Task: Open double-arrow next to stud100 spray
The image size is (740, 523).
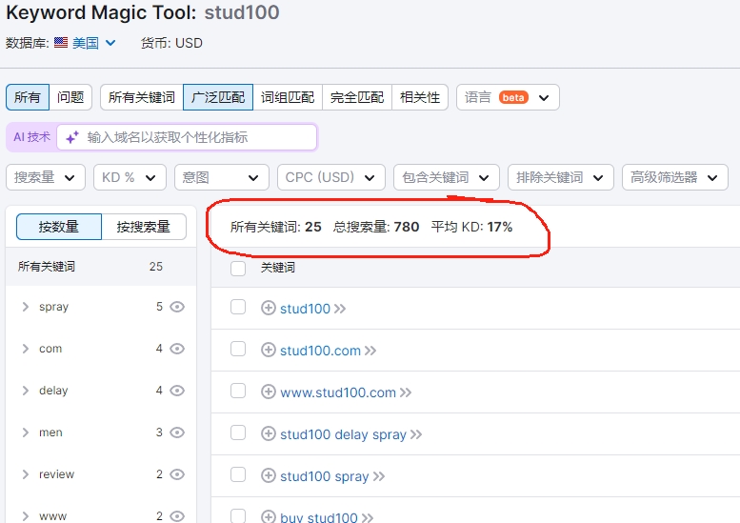Action: coord(379,476)
